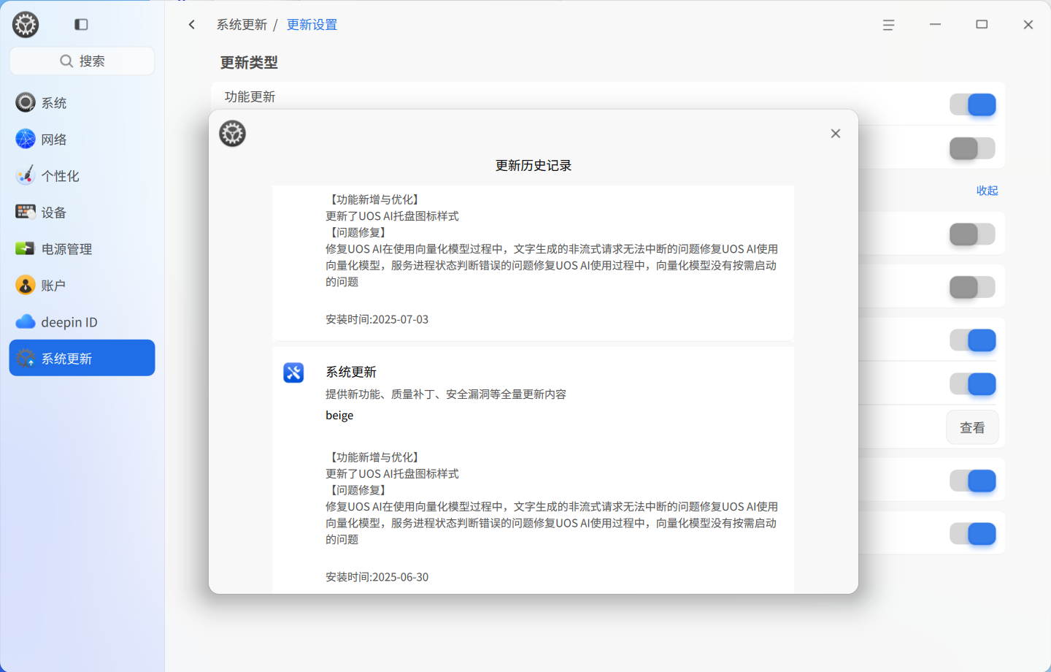
Task: Click the sidebar collapse toggle icon
Action: (81, 25)
